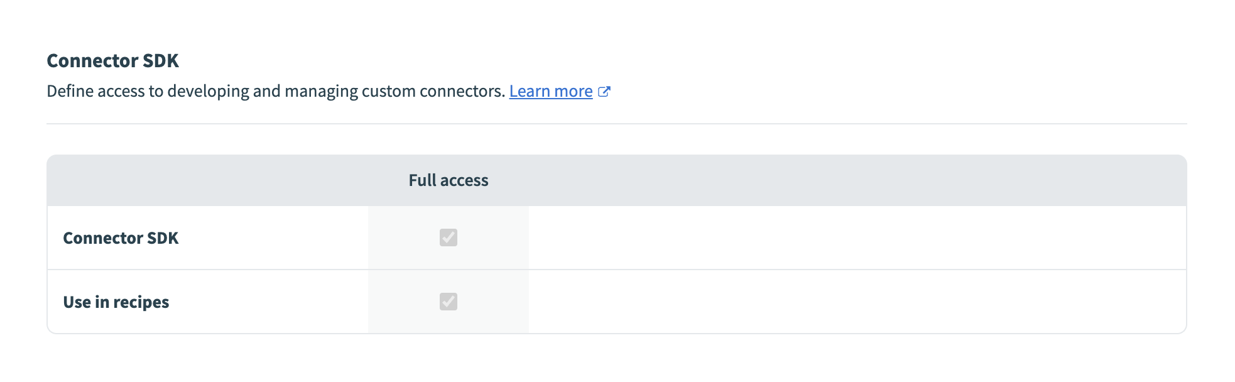Image resolution: width=1235 pixels, height=382 pixels.
Task: Toggle the Use in recipes checkbox
Action: 449,302
